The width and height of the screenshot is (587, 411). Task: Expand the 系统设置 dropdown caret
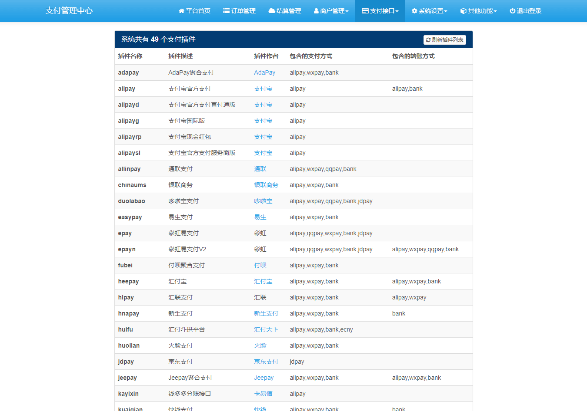click(x=446, y=11)
